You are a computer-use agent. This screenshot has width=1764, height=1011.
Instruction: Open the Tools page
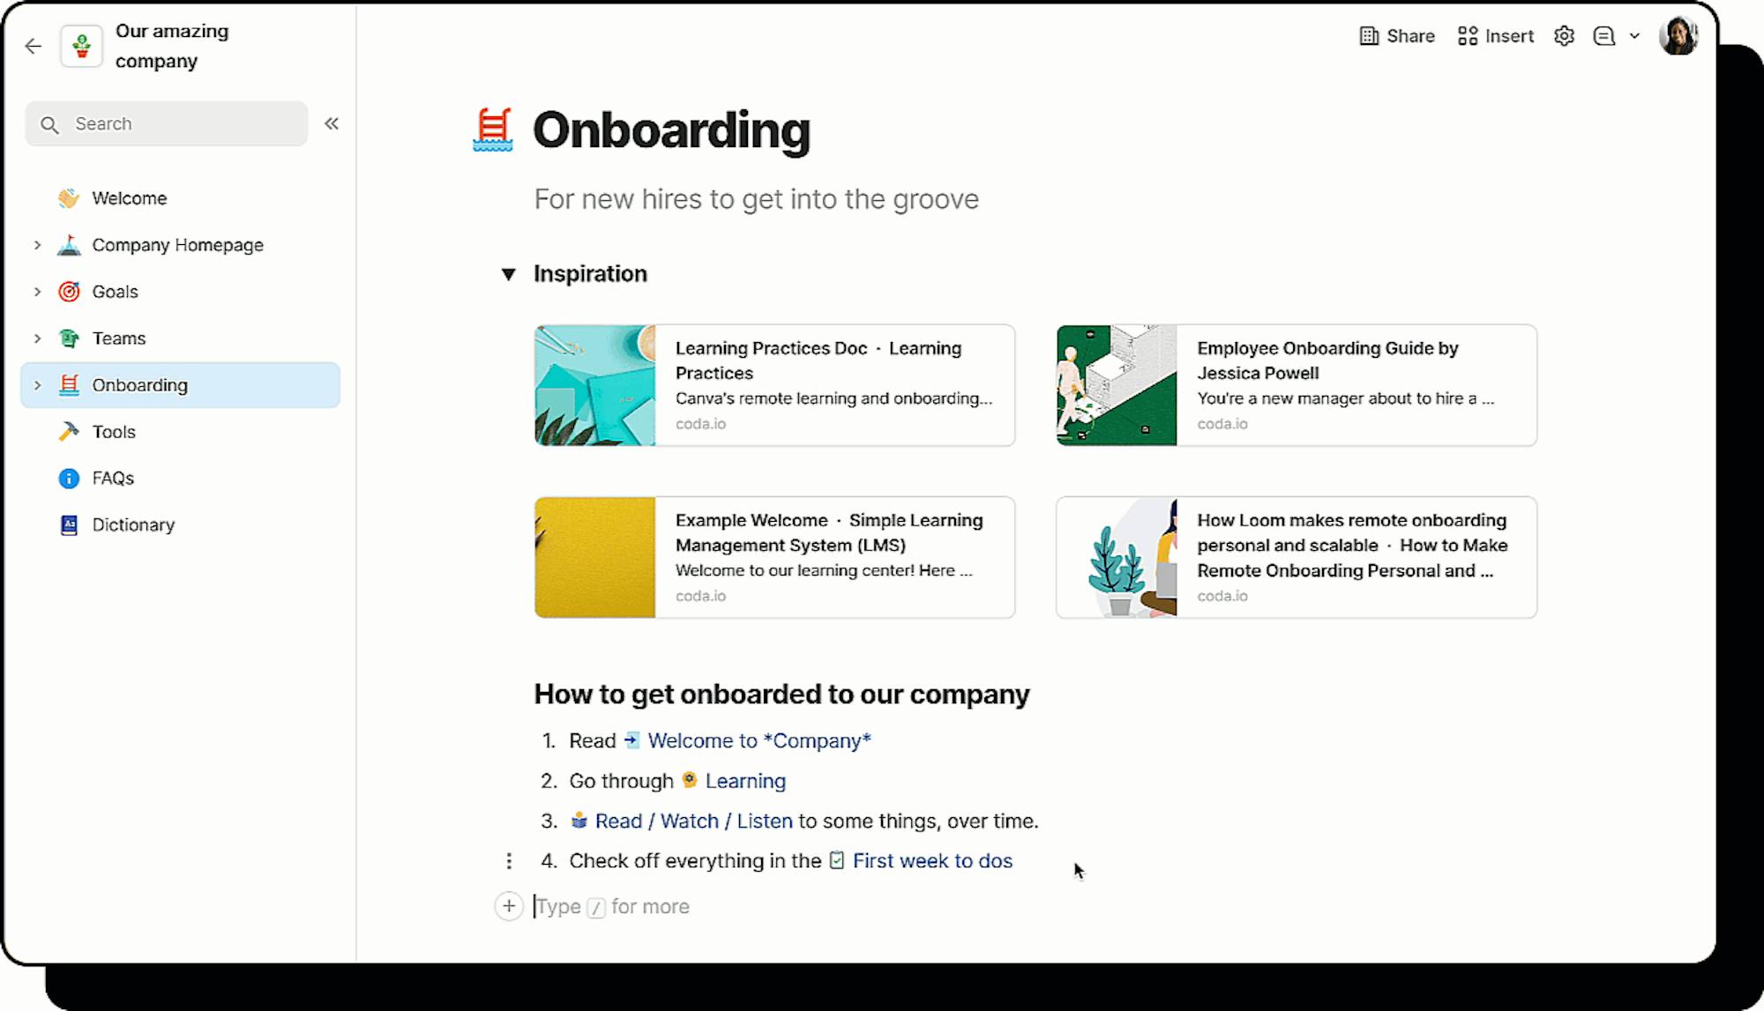click(114, 432)
